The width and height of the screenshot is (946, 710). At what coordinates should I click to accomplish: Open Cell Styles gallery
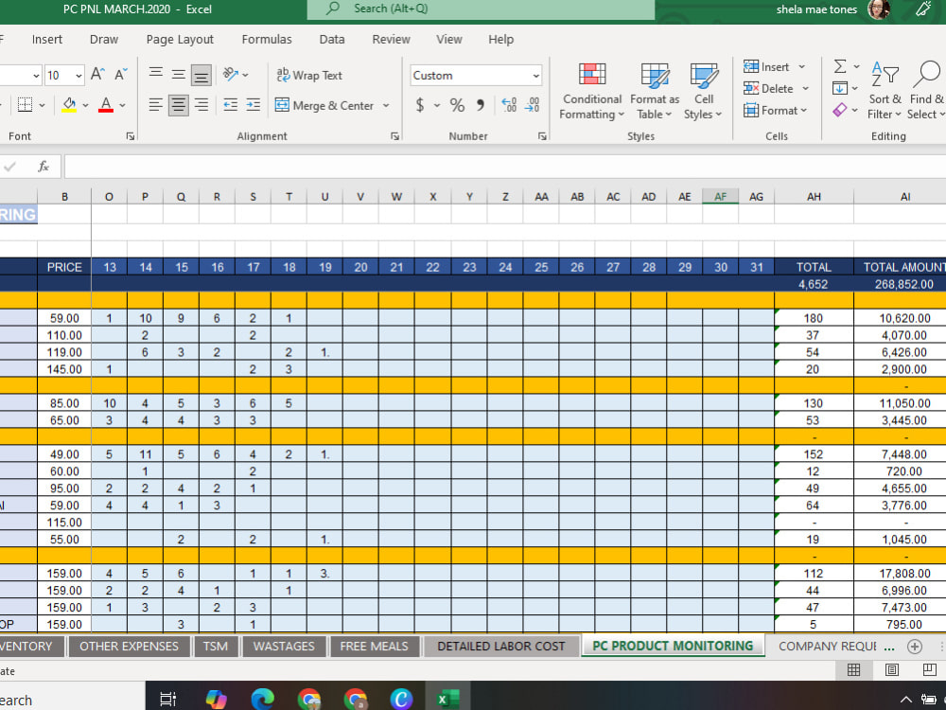(704, 91)
